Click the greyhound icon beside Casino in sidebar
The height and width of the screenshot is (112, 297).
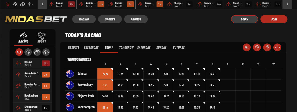tap(18, 64)
